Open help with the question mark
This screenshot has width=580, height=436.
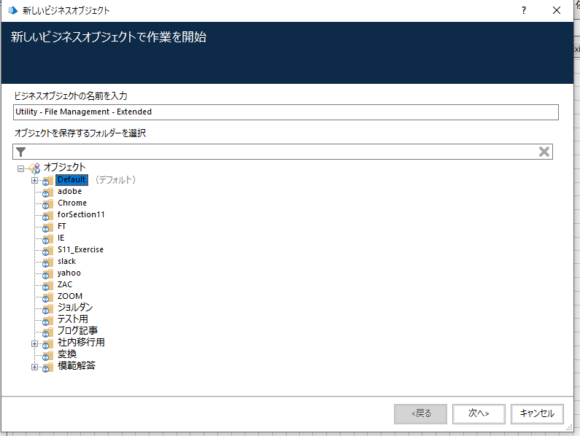pyautogui.click(x=523, y=10)
